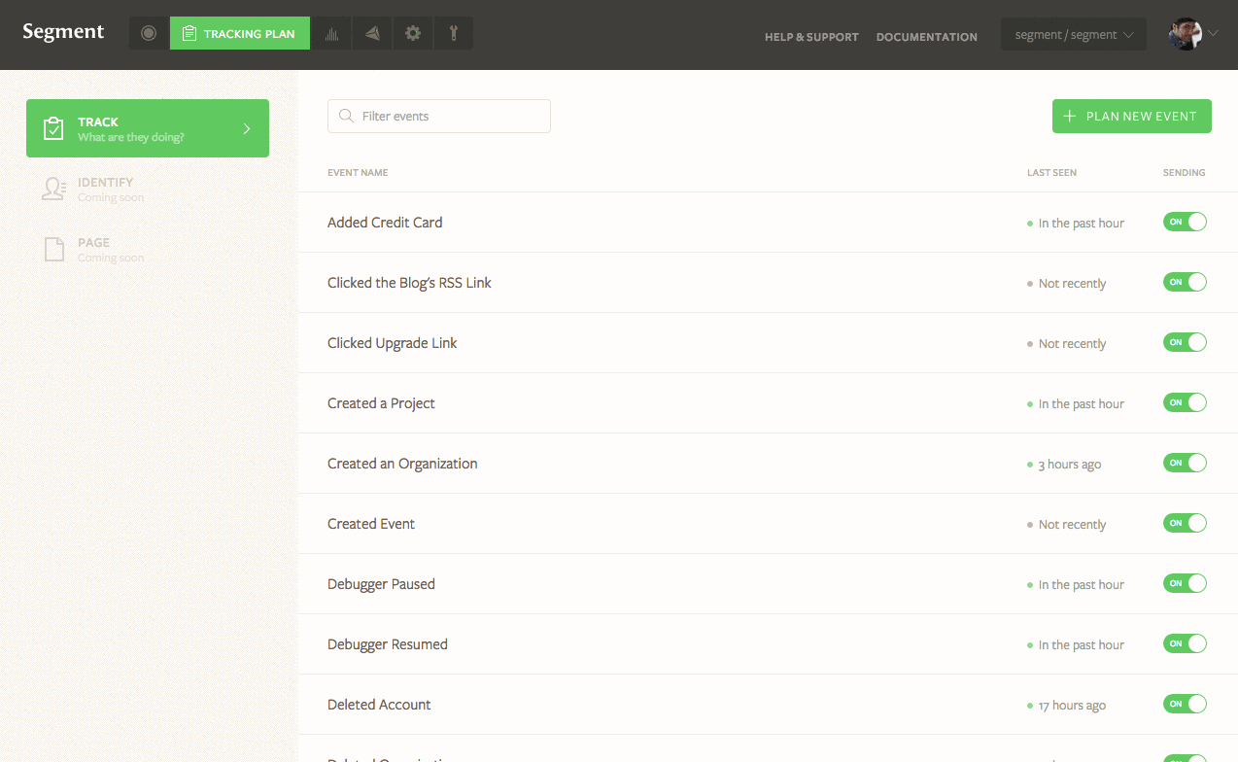Select the Tracking Plan tab

click(x=240, y=33)
